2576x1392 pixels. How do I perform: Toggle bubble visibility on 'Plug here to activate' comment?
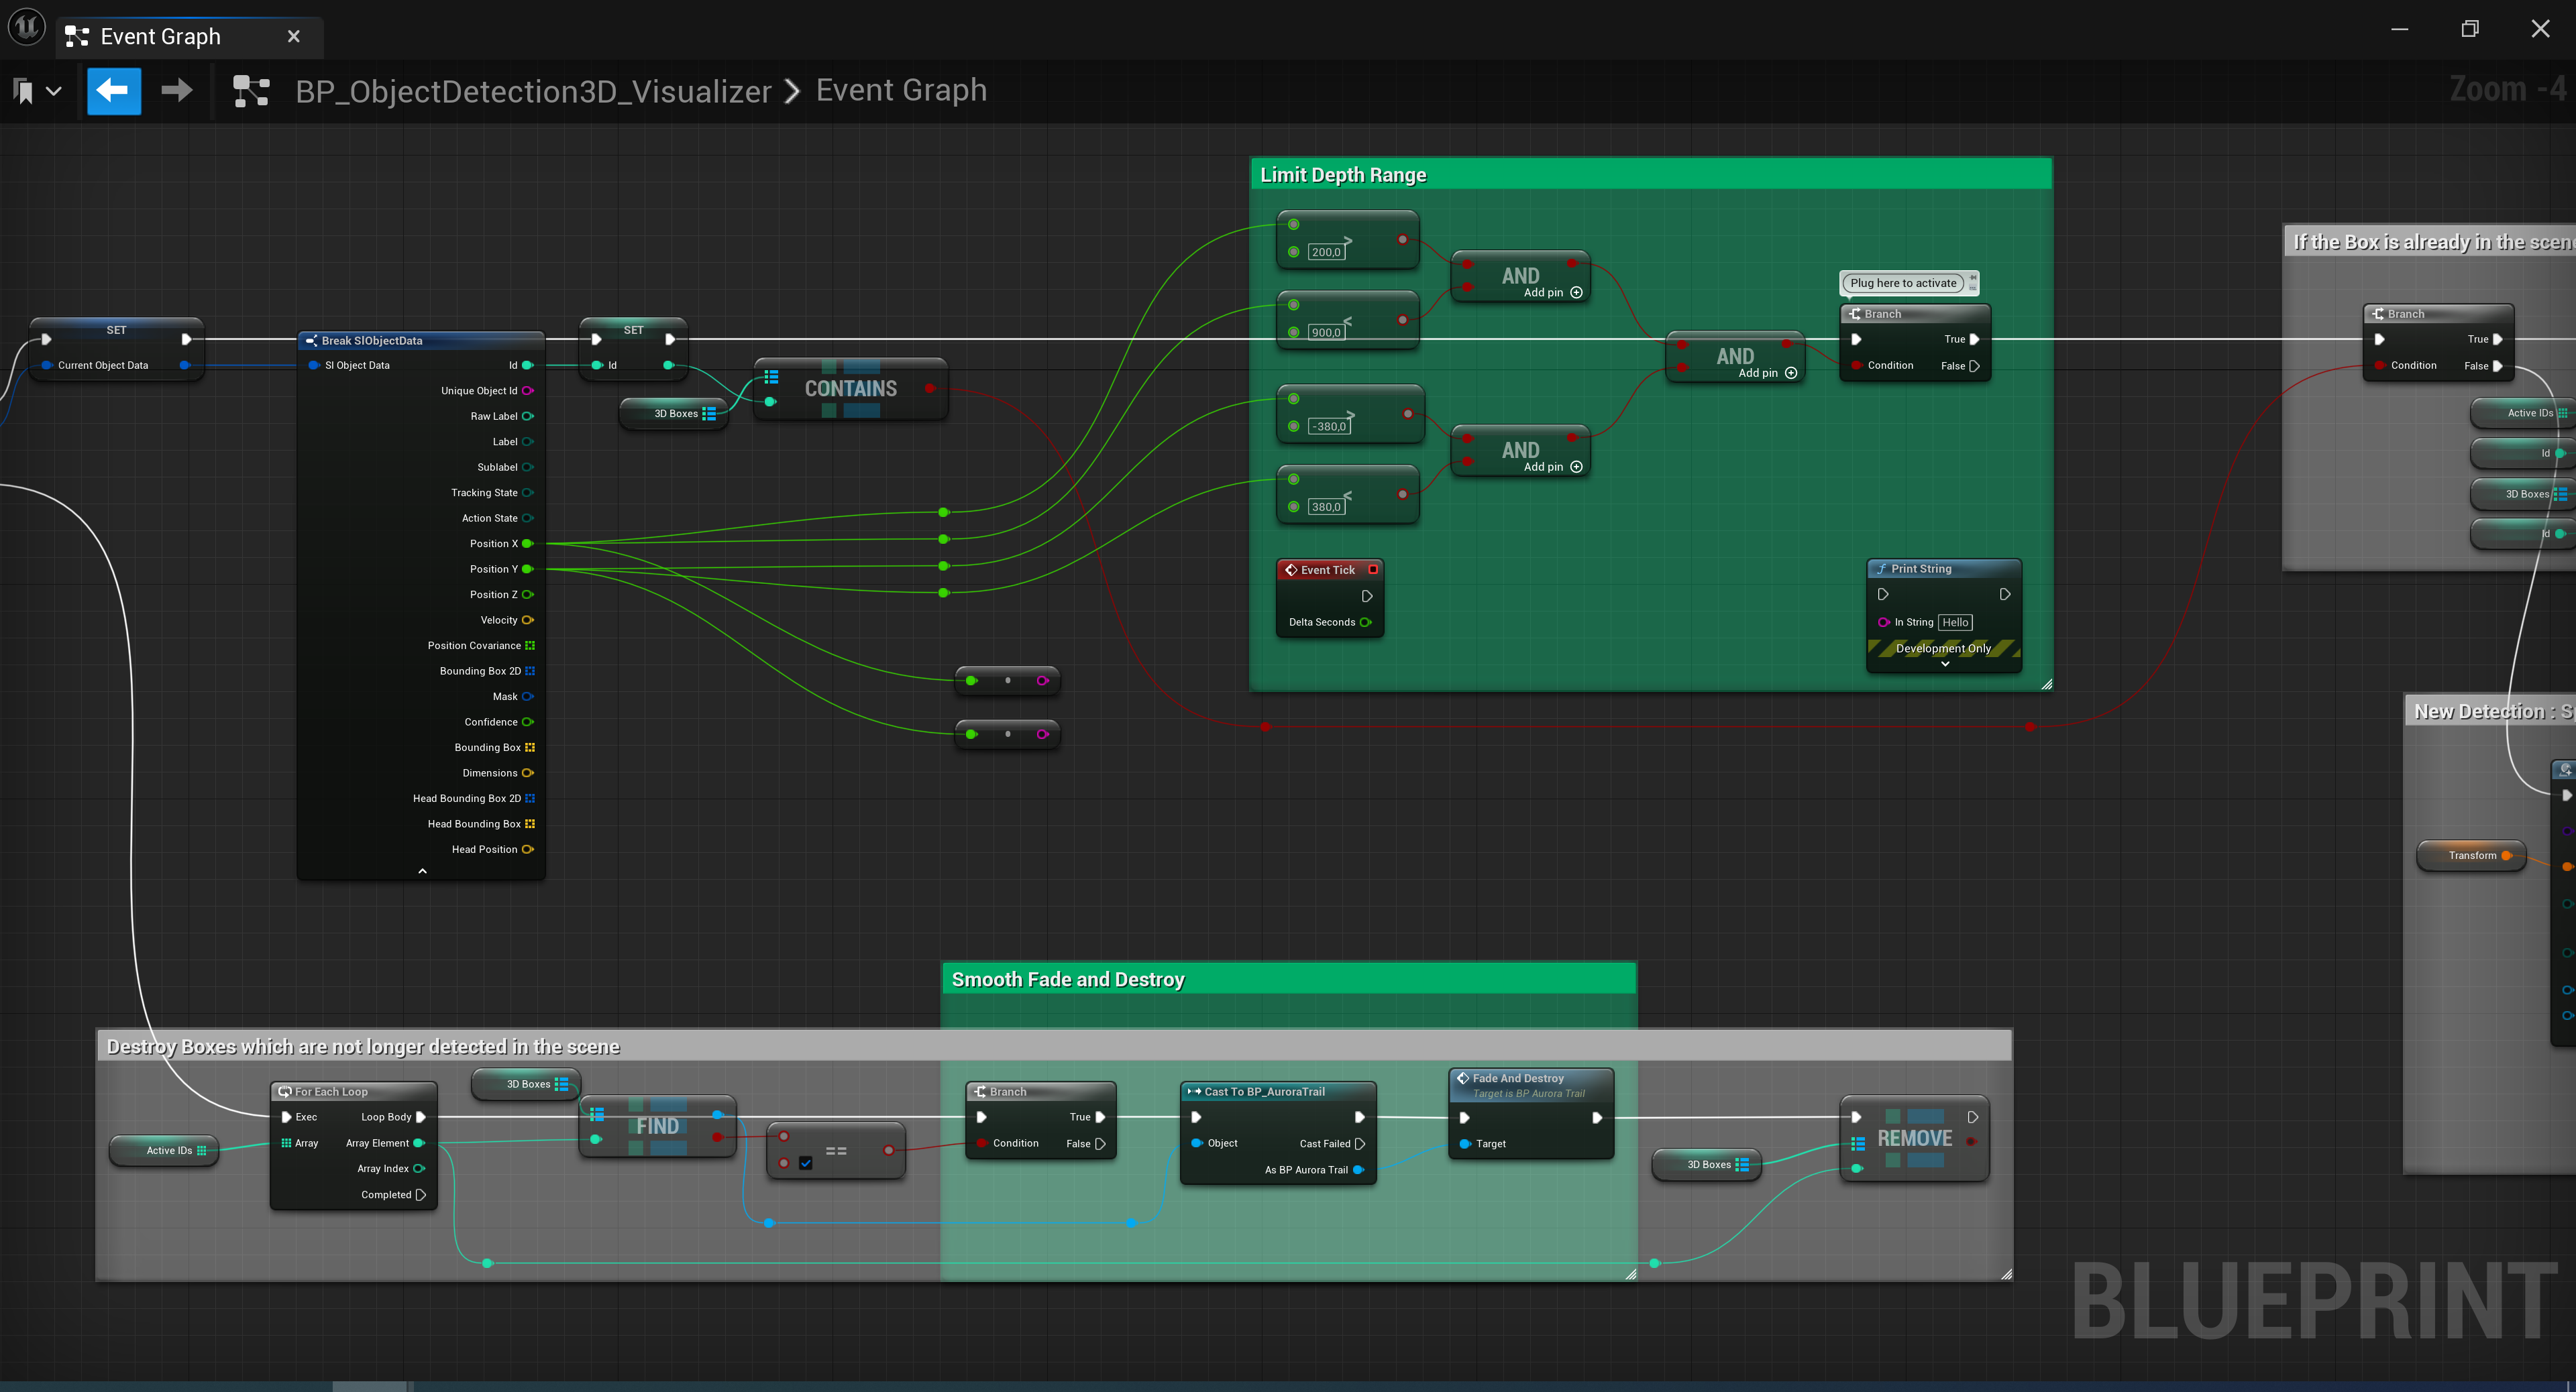coord(1973,288)
